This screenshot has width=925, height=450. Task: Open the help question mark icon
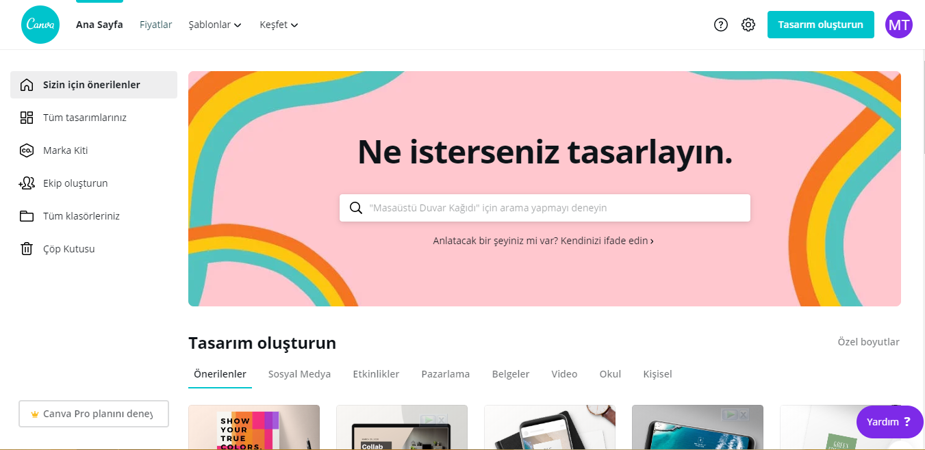[x=720, y=25]
